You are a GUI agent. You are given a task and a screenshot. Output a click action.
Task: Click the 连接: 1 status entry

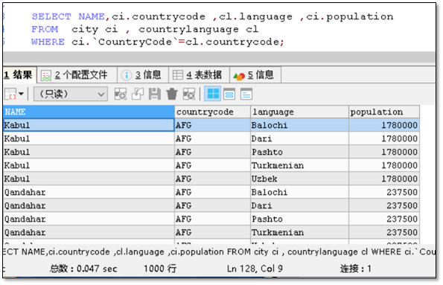[x=355, y=269]
